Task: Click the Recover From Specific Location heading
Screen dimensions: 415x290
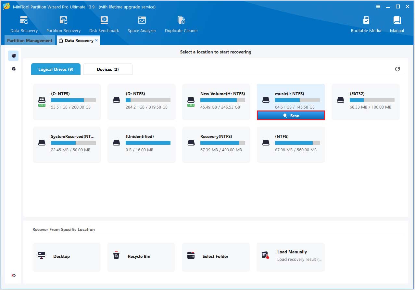Action: [64, 229]
